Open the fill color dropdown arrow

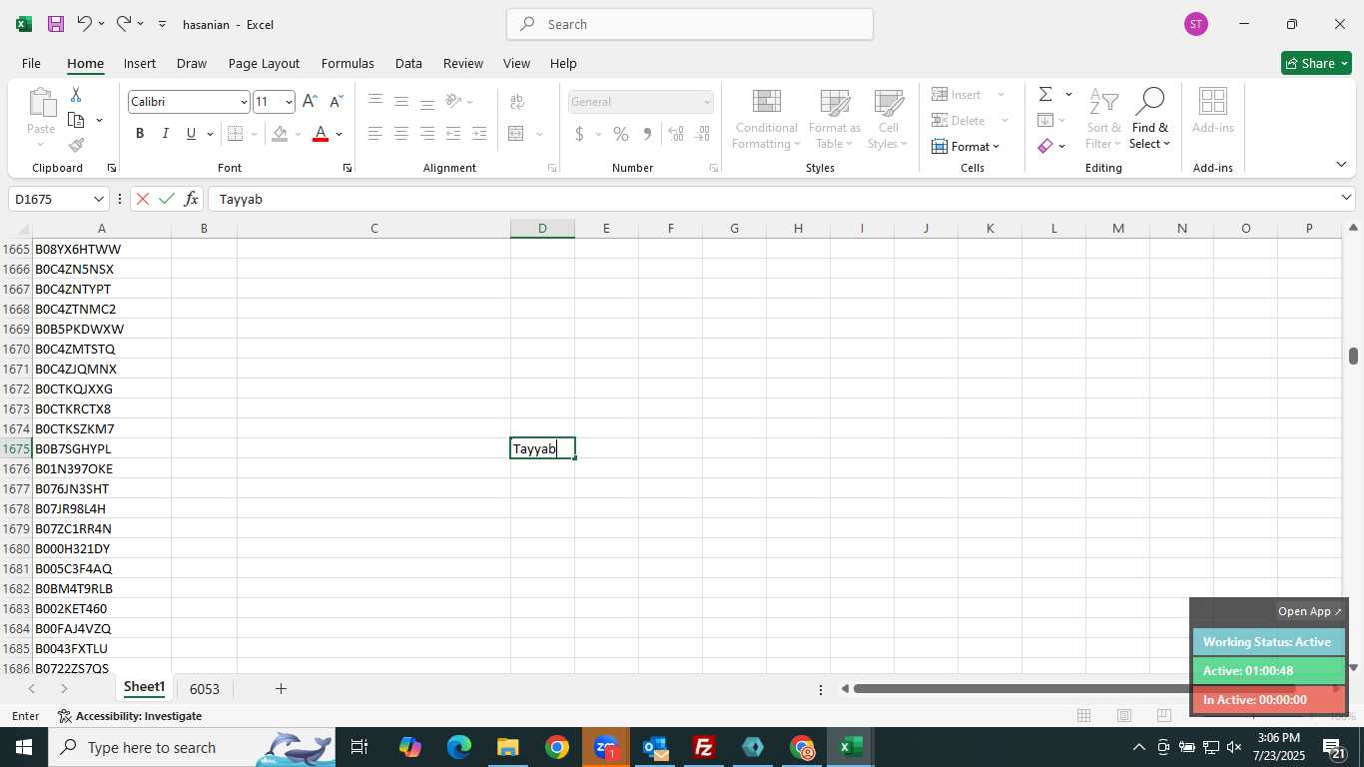298,134
